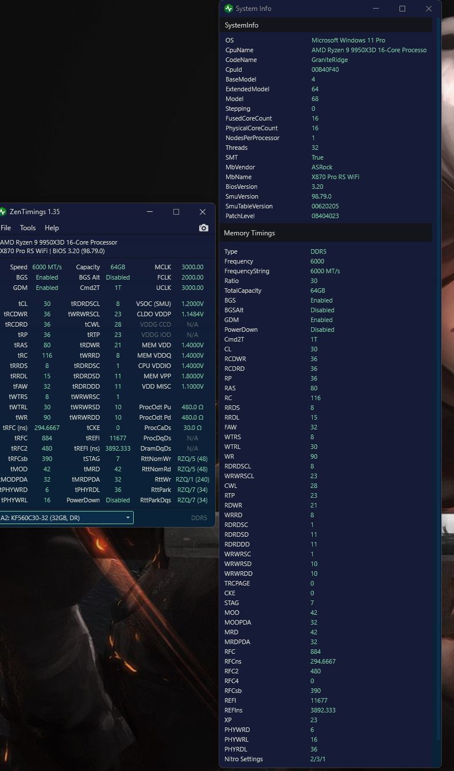Image resolution: width=454 pixels, height=771 pixels.
Task: Maximize the ZenTimings window
Action: pos(176,212)
